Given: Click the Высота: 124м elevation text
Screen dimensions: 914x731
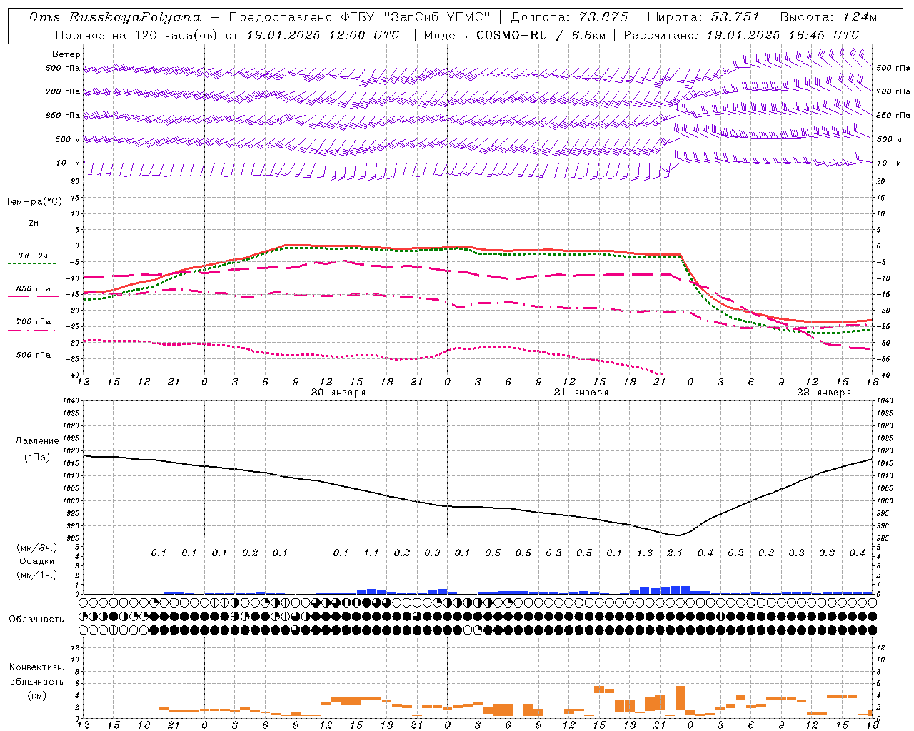Looking at the screenshot, I should [828, 17].
